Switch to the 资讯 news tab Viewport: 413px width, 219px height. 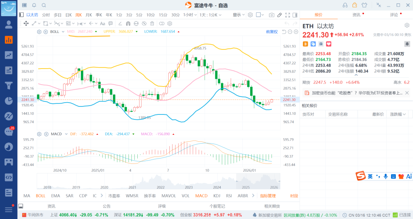356,15
